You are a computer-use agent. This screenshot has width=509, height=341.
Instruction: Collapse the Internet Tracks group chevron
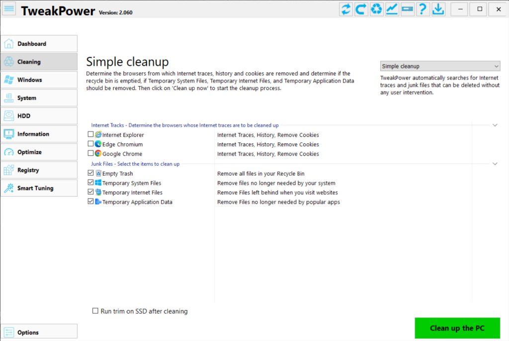(495, 125)
